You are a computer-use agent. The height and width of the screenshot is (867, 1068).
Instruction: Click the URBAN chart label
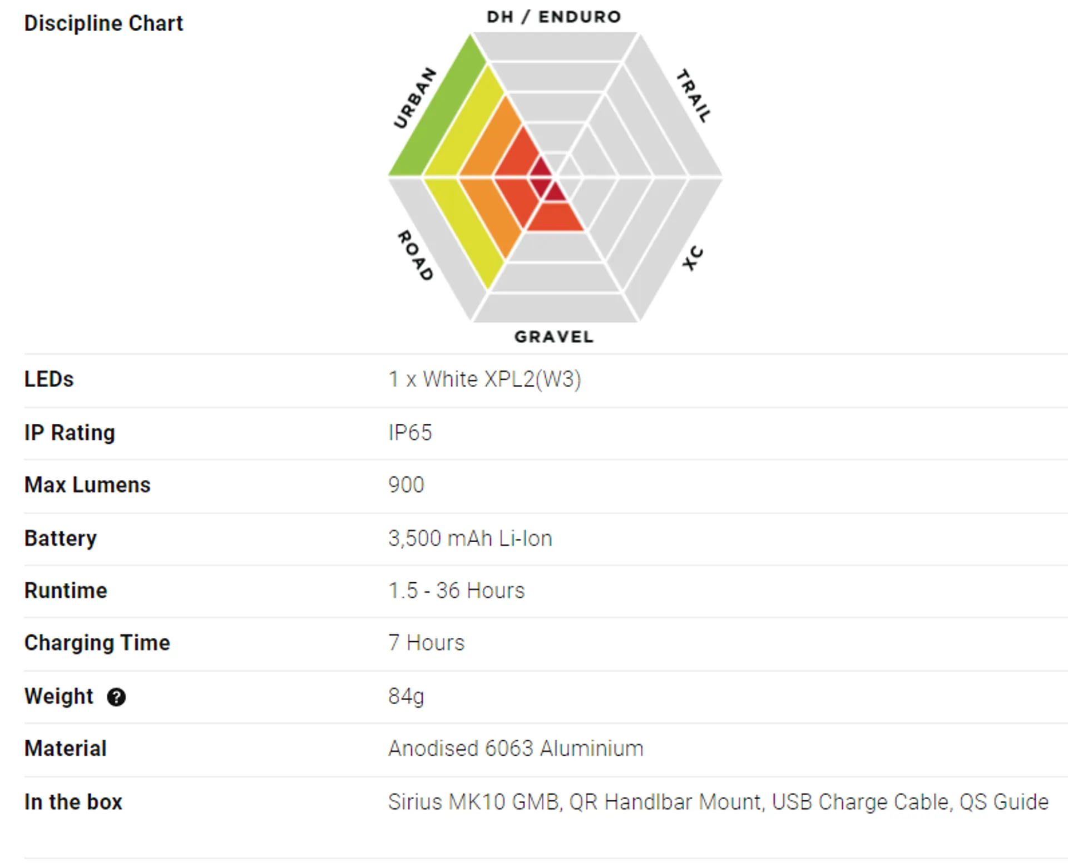click(x=415, y=98)
